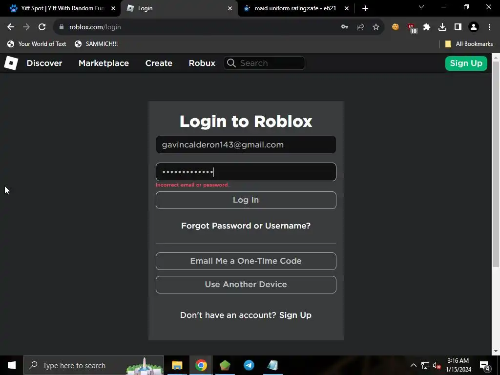This screenshot has height=375, width=500.
Task: Click Forgot Password or Username link
Action: click(246, 226)
